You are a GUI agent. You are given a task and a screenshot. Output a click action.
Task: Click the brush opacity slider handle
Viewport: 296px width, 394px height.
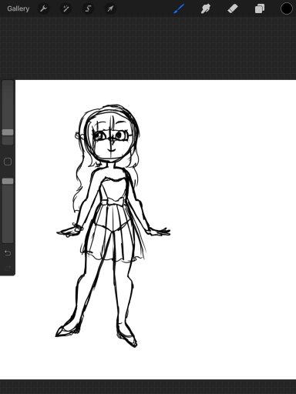(x=8, y=182)
